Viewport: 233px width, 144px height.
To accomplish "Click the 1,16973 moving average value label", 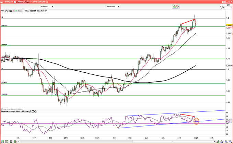I will pyautogui.click(x=229, y=33).
